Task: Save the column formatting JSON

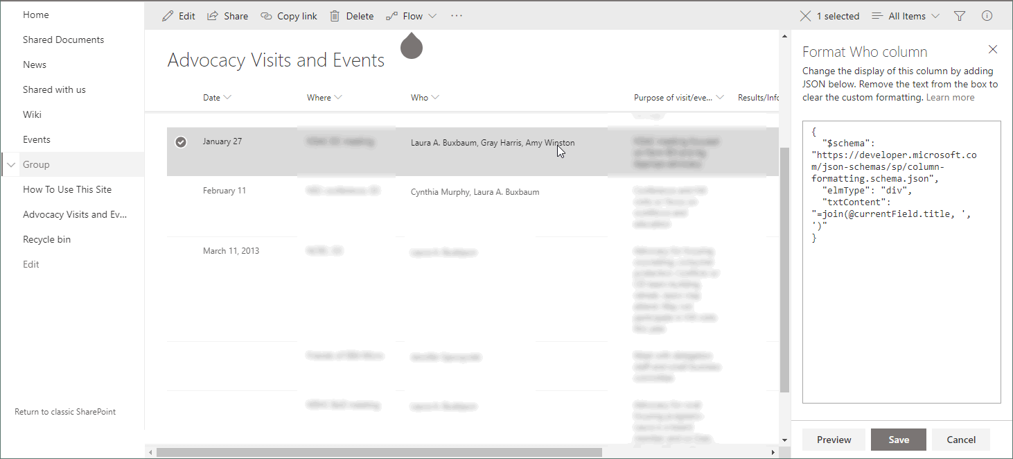Action: [x=898, y=439]
